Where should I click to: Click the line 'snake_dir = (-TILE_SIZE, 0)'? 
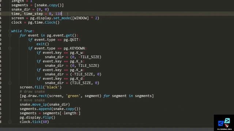pos(73,74)
